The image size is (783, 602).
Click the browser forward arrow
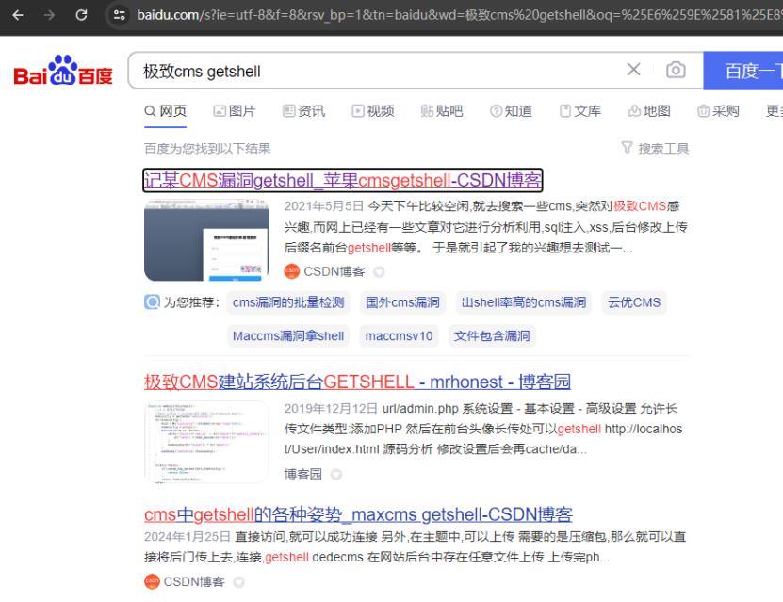tap(49, 15)
